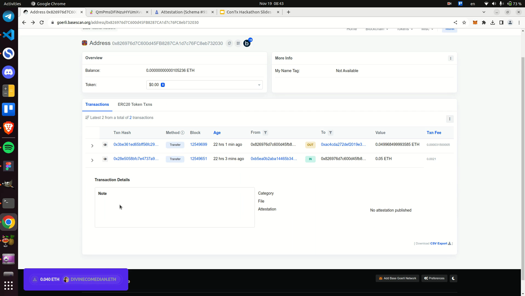
Task: Open More Info options menu
Action: pyautogui.click(x=451, y=58)
